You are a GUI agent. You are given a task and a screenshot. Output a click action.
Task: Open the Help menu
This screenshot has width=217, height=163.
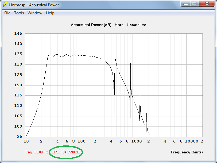click(x=50, y=13)
